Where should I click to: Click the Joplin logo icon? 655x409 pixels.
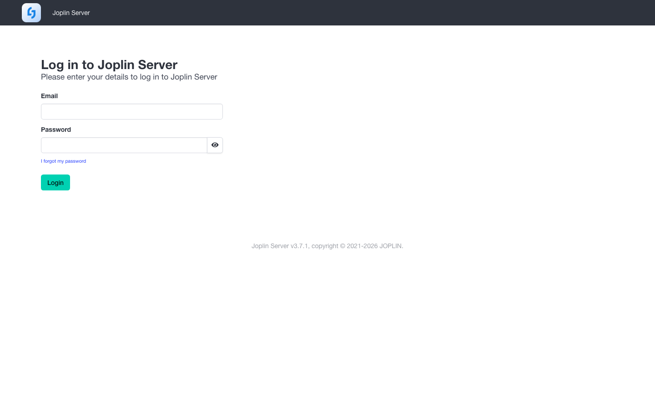click(x=31, y=13)
